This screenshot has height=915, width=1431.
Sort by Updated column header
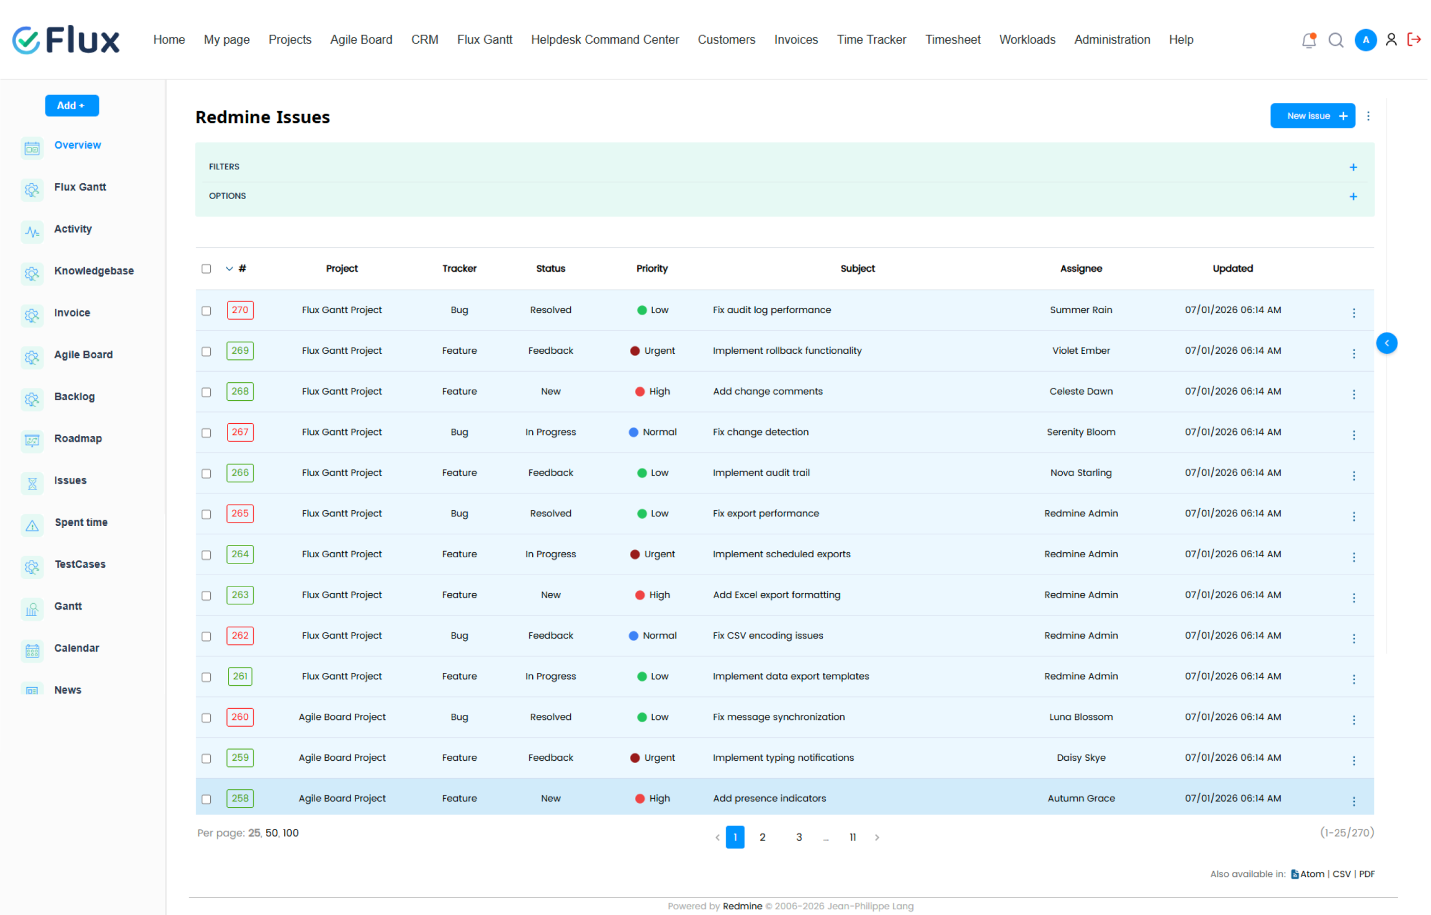coord(1232,268)
